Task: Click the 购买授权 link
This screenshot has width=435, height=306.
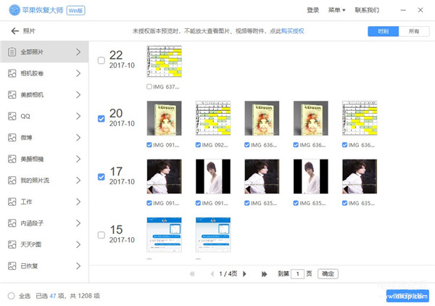Action: (293, 31)
